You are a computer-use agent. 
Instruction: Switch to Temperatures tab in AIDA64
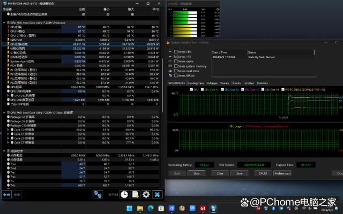(x=176, y=83)
